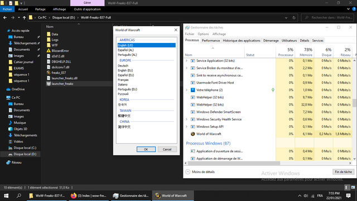Select the WTF folder icon
This screenshot has width=357, height=201.
point(49,45)
